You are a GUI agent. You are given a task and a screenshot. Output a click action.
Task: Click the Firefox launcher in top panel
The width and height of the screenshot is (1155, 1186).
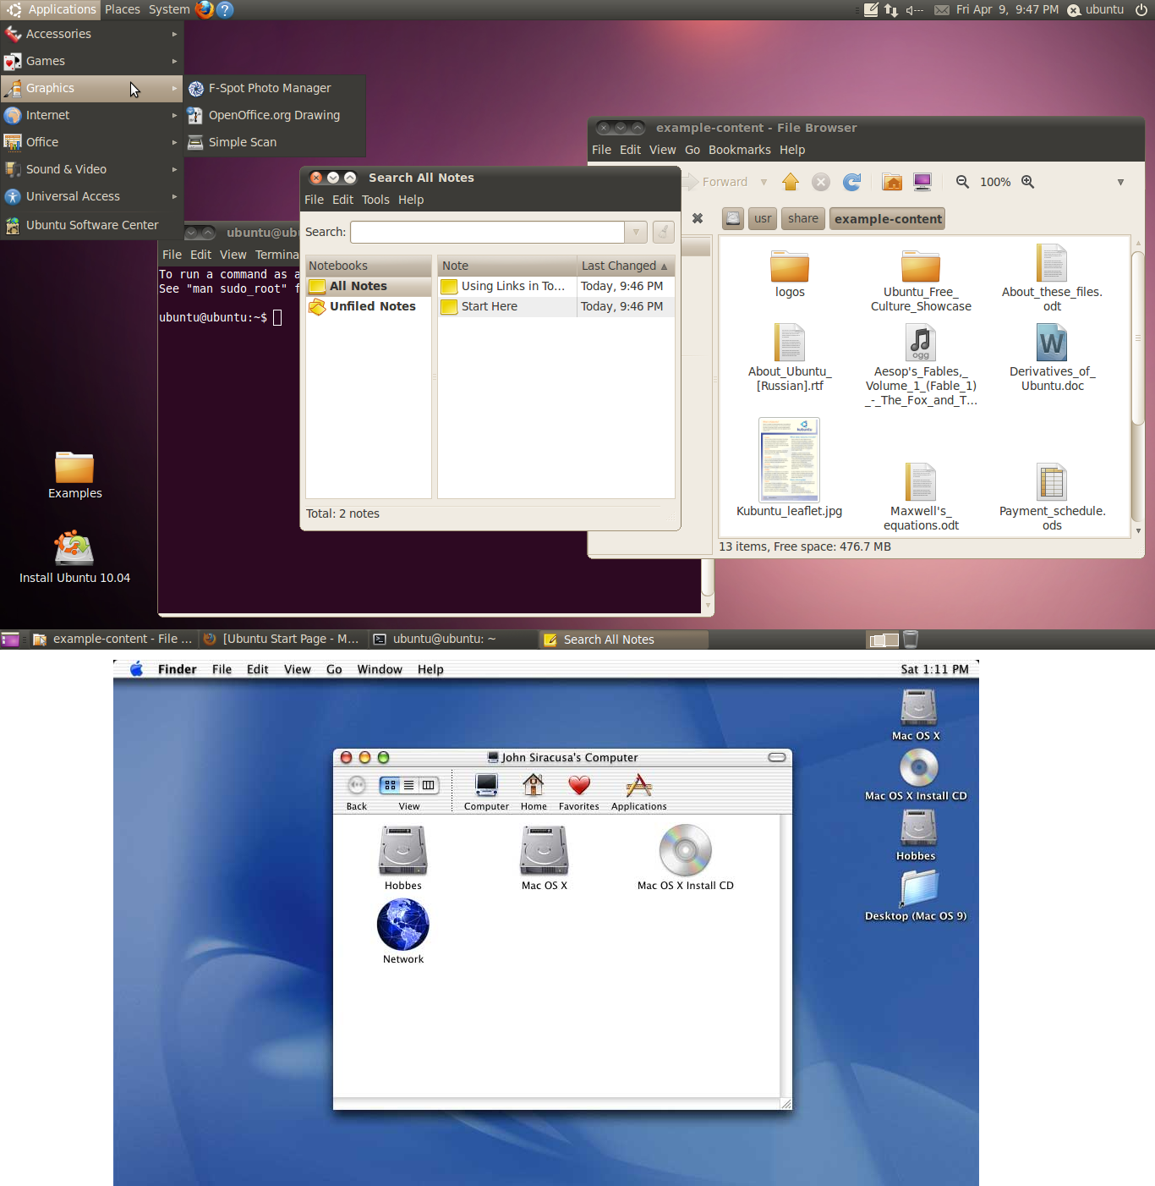(205, 9)
